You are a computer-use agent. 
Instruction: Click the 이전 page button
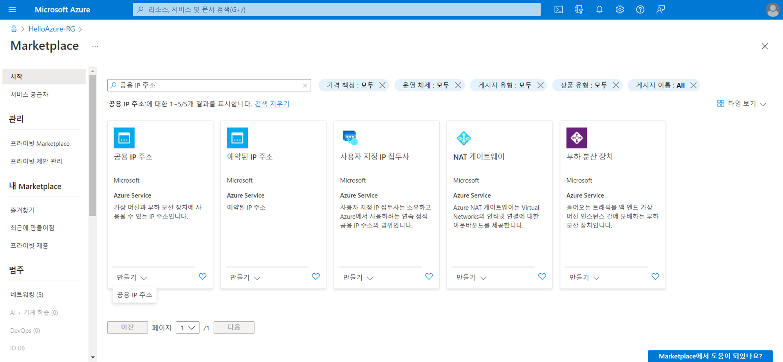point(128,327)
